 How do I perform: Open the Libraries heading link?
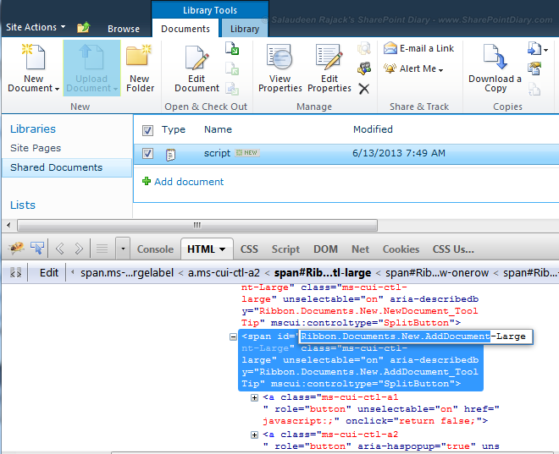[x=33, y=129]
